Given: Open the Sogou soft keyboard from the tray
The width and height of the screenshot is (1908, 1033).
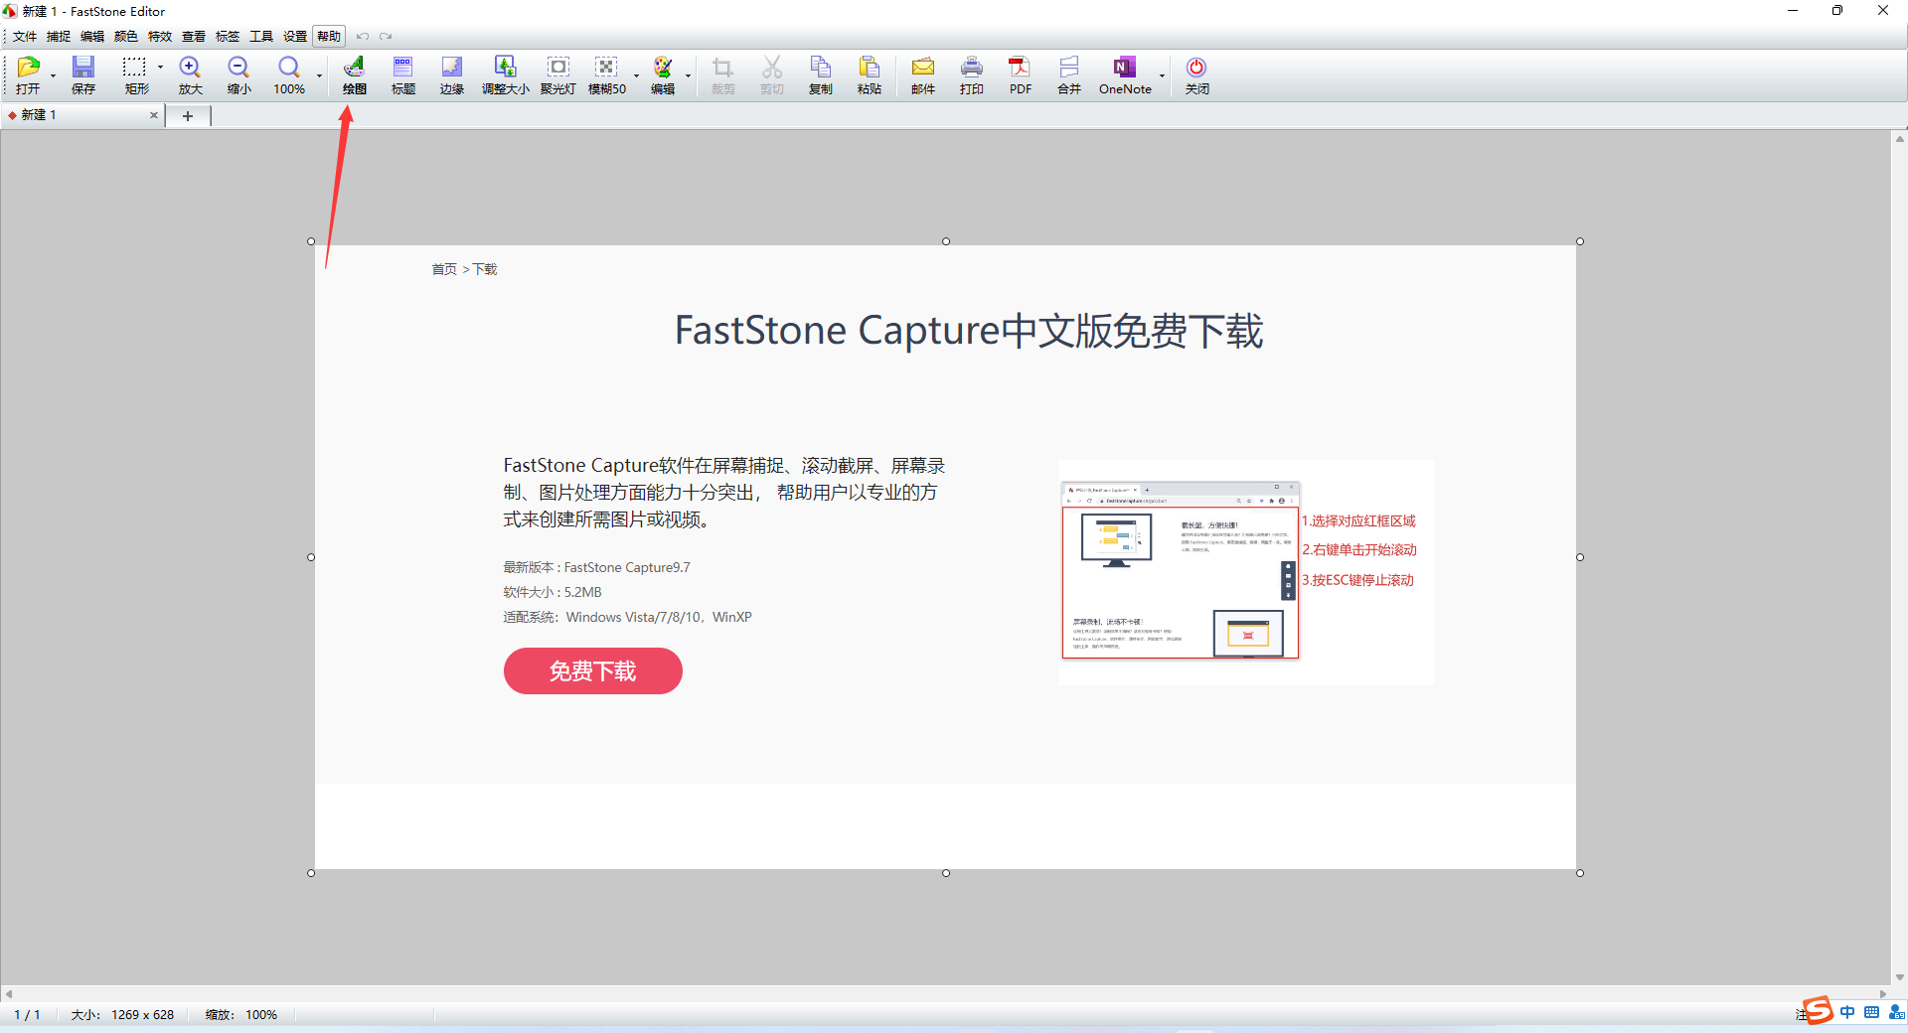Looking at the screenshot, I should pos(1869,1013).
